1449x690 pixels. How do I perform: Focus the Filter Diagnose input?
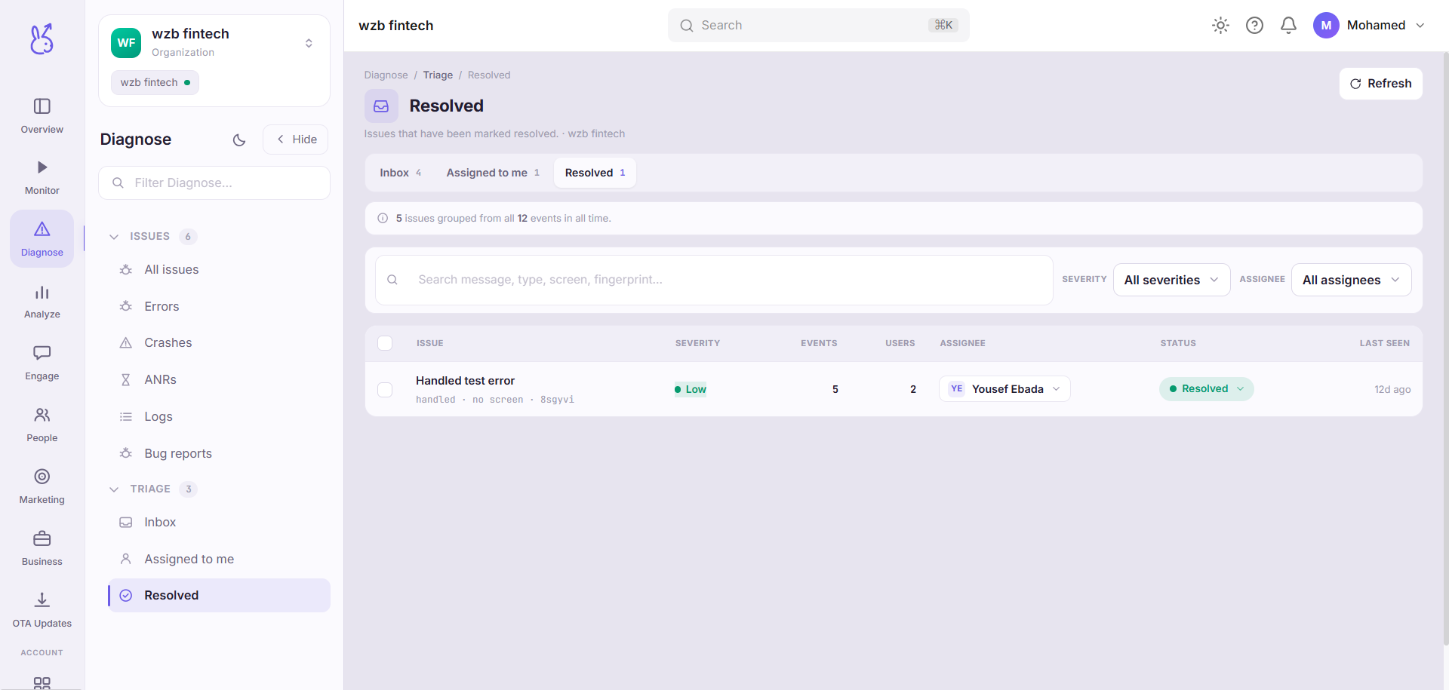[214, 183]
